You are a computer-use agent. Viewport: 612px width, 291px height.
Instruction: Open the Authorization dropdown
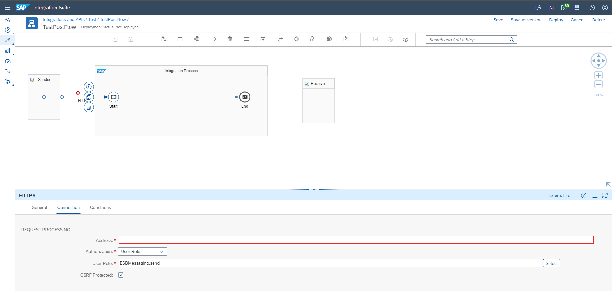tap(142, 251)
